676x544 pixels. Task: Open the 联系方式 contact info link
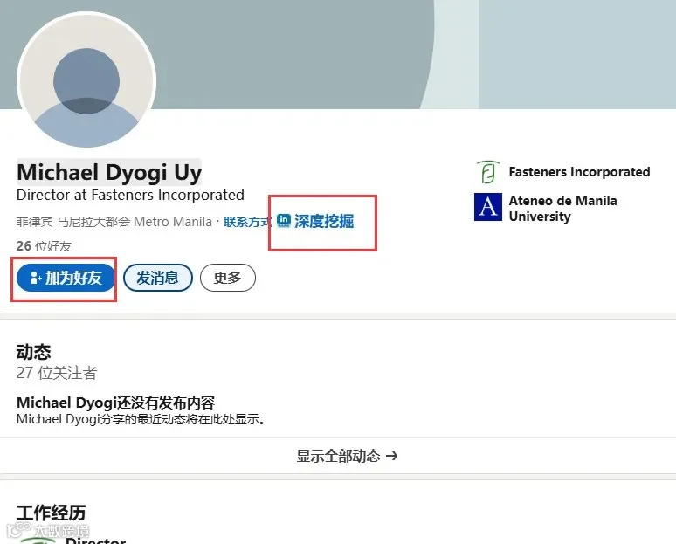click(x=247, y=222)
